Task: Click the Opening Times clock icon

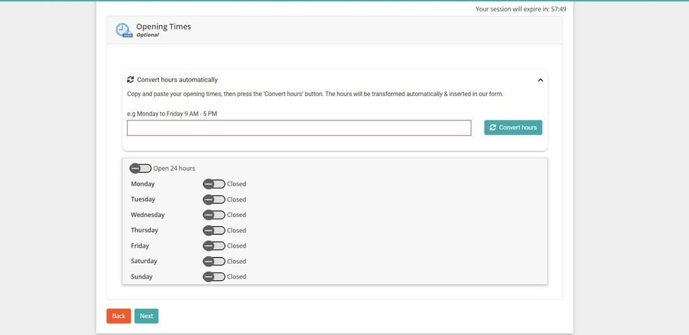Action: tap(124, 30)
